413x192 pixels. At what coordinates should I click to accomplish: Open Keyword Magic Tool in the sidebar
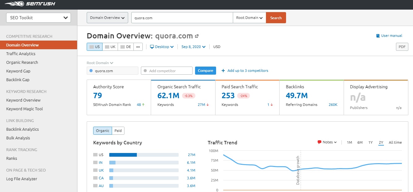[x=24, y=109]
